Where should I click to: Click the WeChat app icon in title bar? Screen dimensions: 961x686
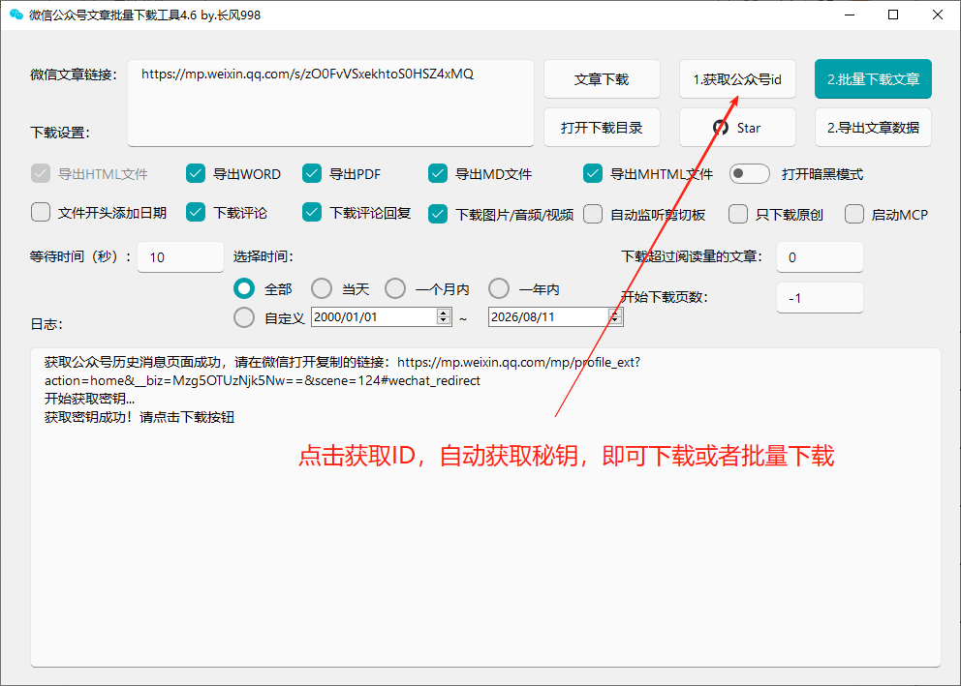click(15, 15)
